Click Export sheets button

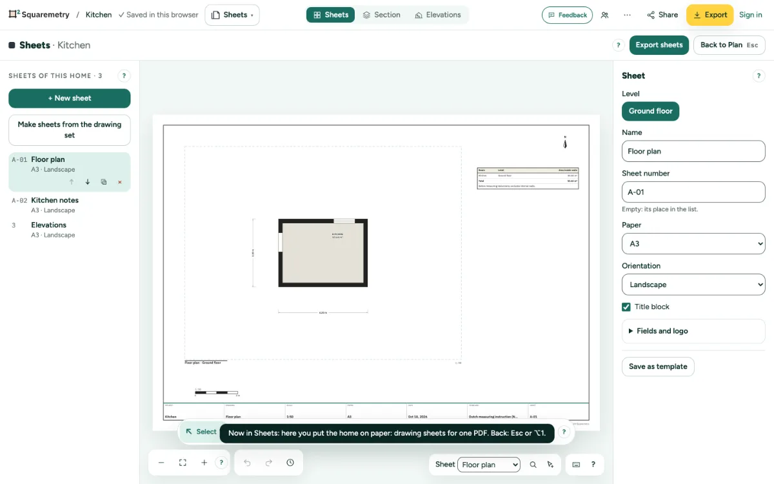click(x=659, y=45)
